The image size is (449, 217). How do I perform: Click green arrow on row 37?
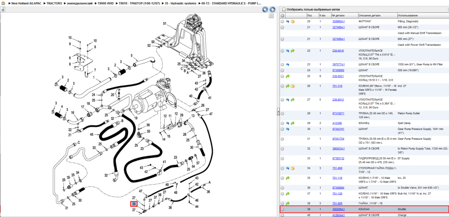click(287, 194)
